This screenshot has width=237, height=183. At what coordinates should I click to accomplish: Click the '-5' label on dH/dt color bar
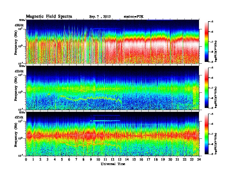point(212,22)
